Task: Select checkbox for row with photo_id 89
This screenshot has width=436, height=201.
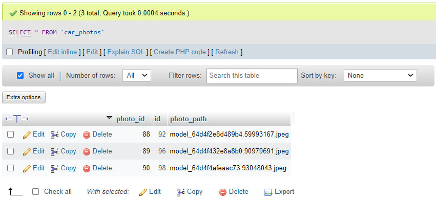Action: click(x=10, y=151)
